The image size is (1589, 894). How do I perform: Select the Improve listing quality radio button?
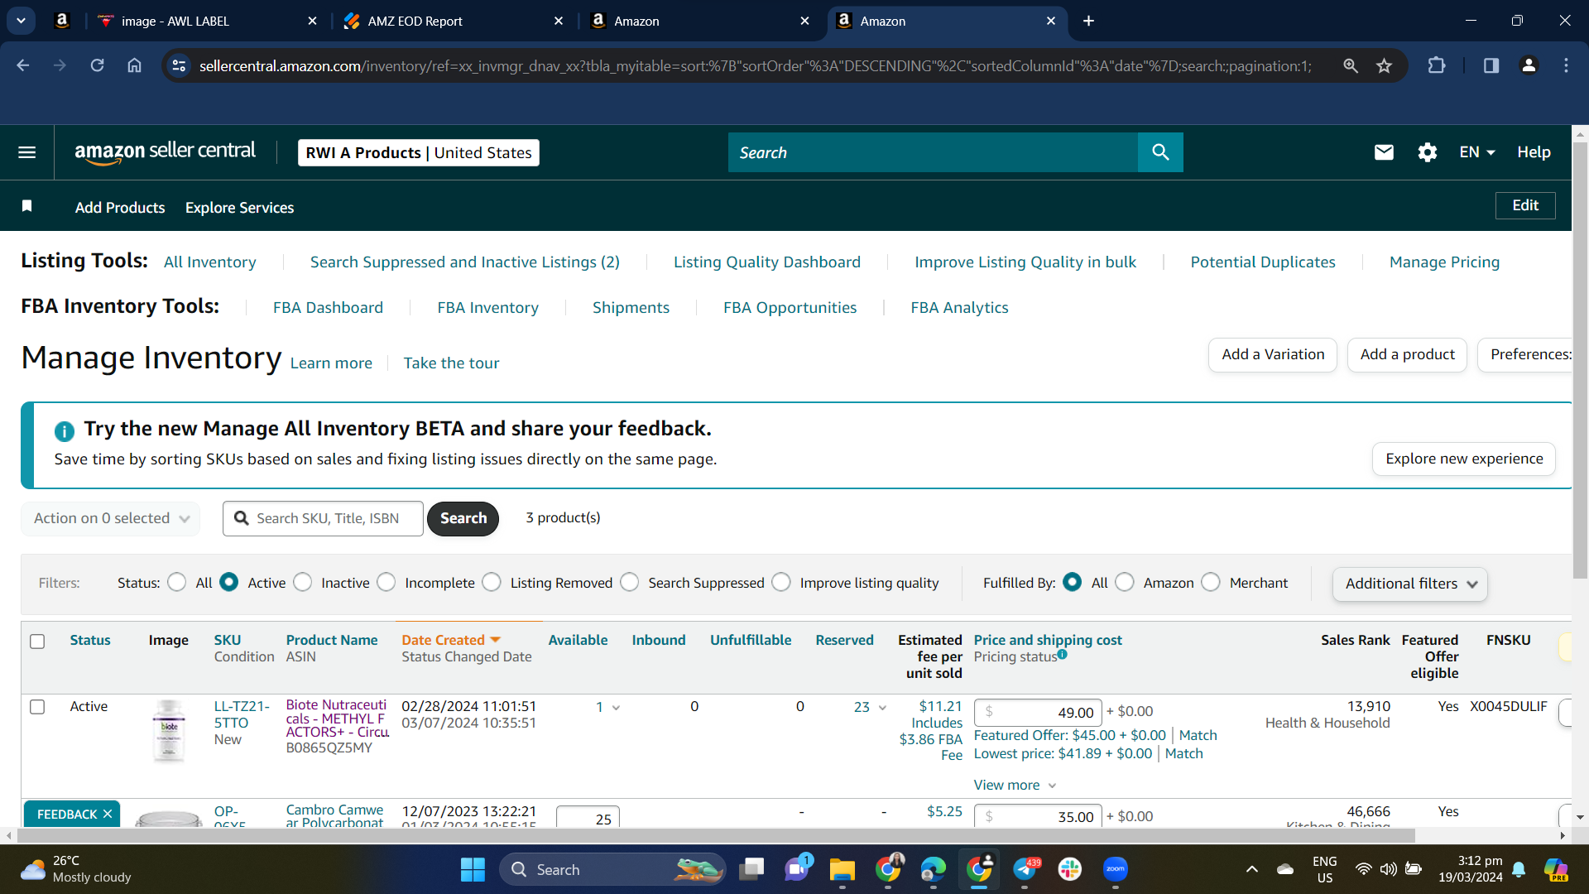[x=781, y=583]
